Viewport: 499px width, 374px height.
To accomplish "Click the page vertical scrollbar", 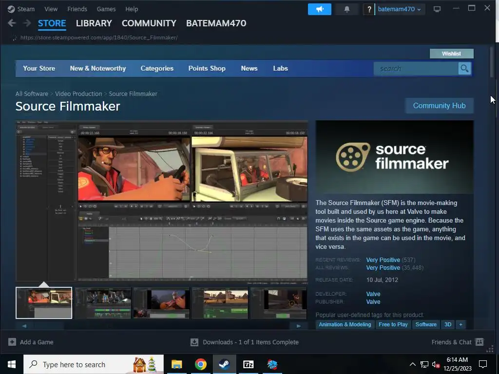I will tap(492, 62).
